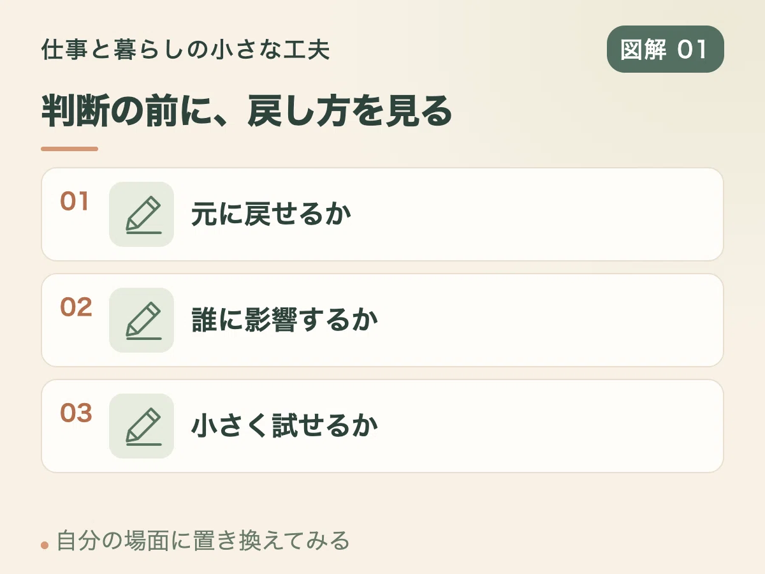Click the footer text 自分の場面に置き換えてみる
Image resolution: width=765 pixels, height=574 pixels.
(x=203, y=541)
